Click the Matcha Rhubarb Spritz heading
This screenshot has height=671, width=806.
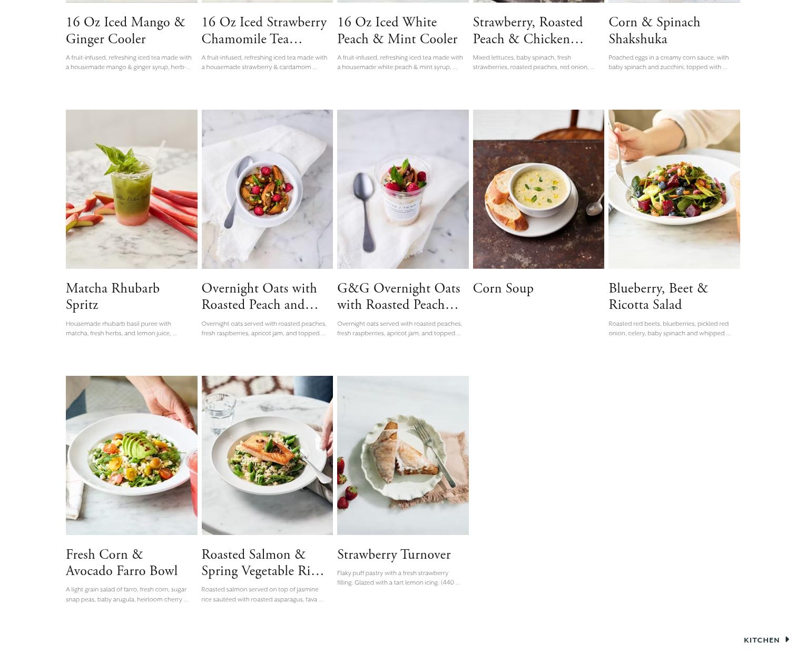tap(113, 297)
